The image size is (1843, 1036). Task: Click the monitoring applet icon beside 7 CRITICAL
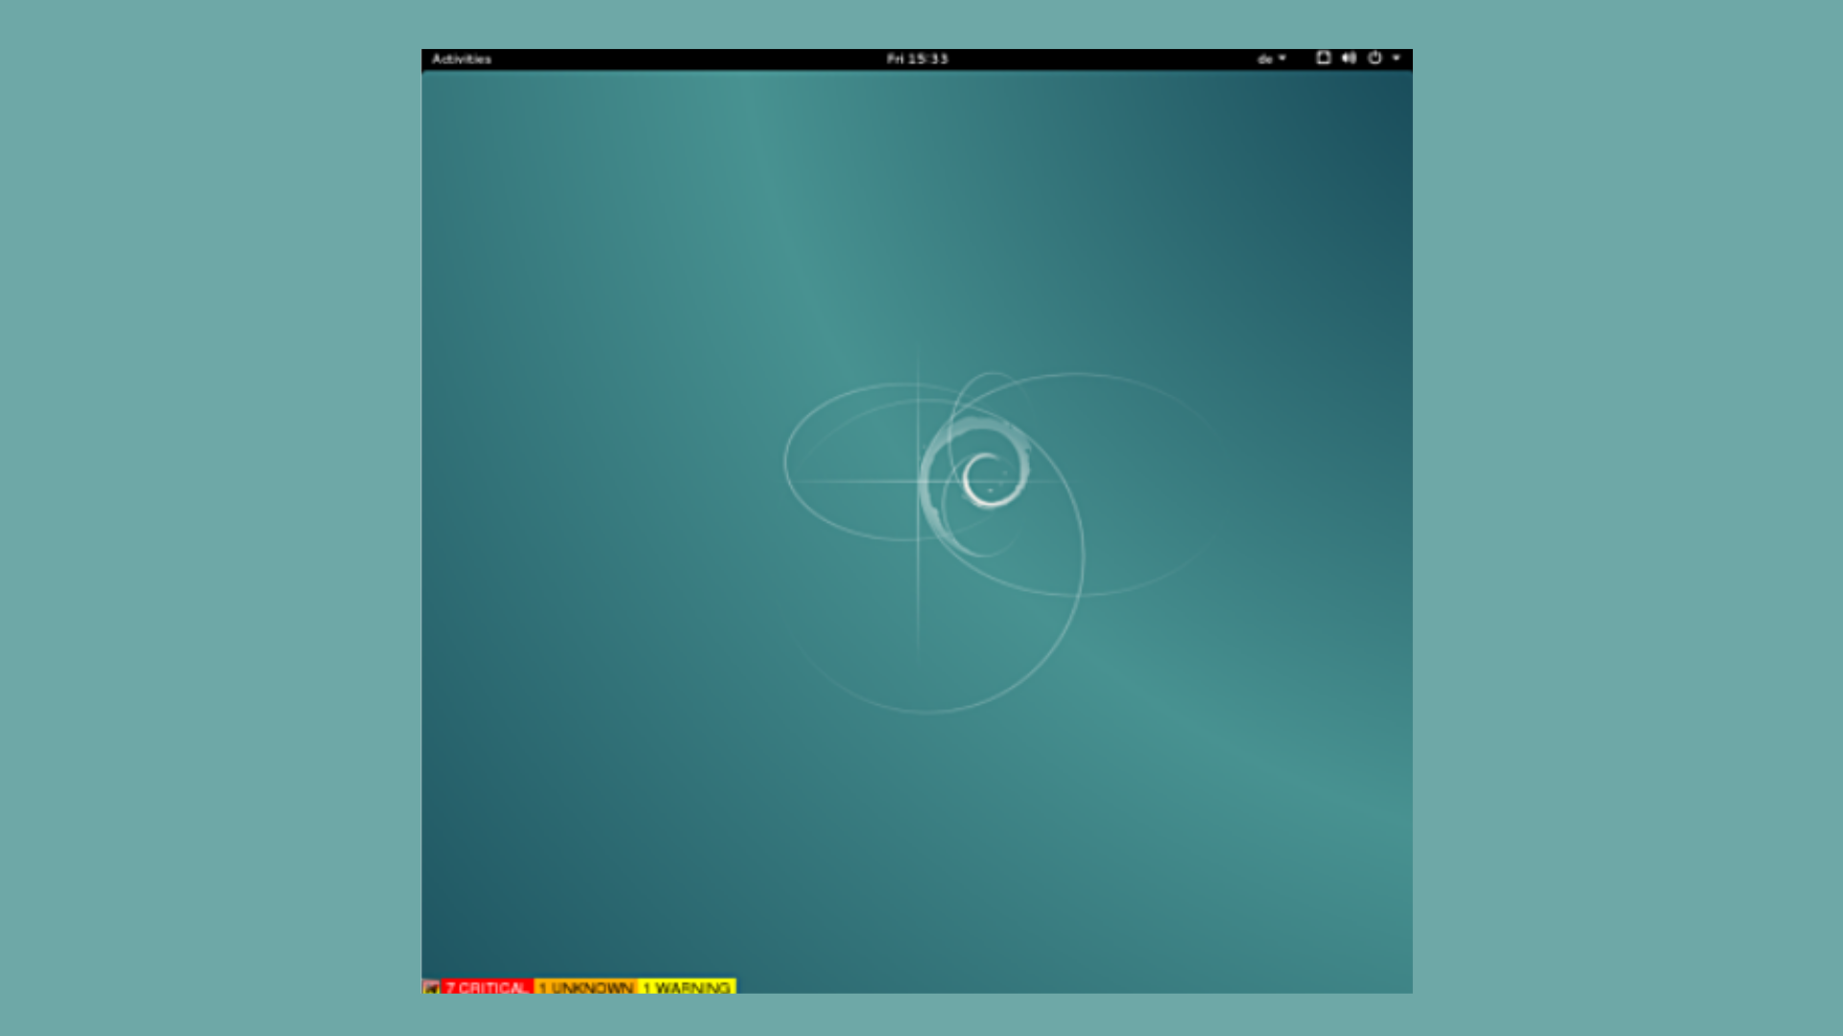pos(431,987)
